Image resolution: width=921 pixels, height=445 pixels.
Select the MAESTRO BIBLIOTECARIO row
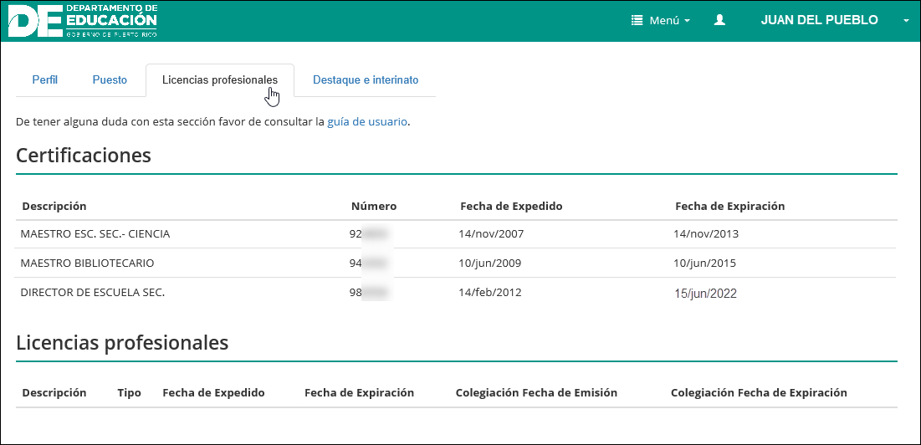pos(88,263)
